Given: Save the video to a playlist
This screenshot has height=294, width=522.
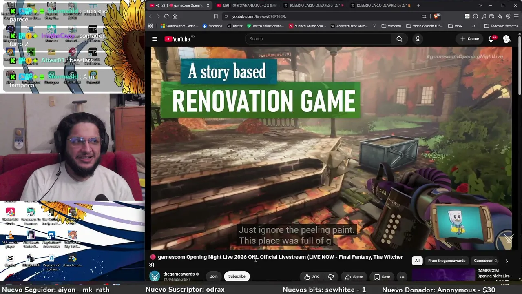Looking at the screenshot, I should pyautogui.click(x=382, y=277).
